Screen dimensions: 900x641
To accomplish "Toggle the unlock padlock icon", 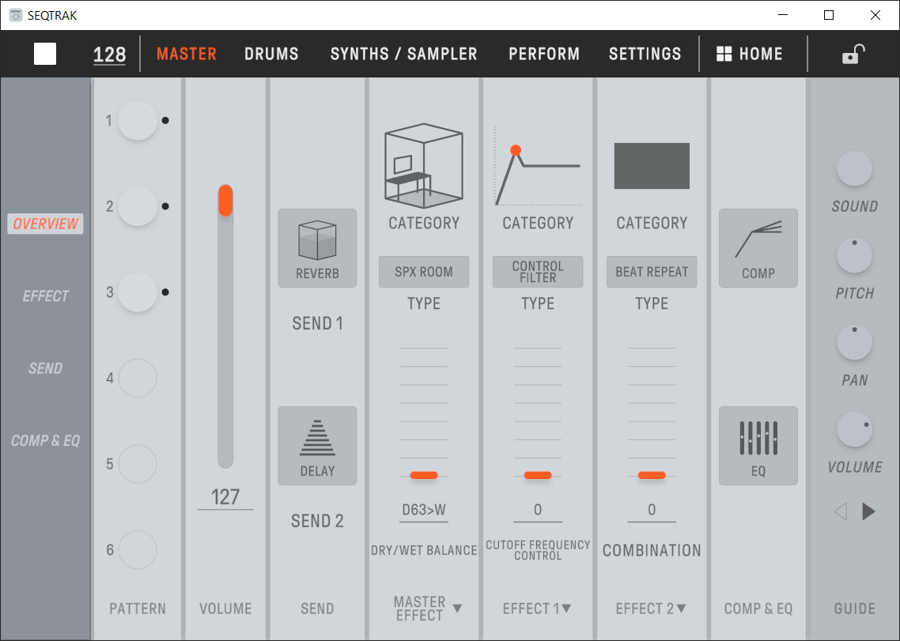I will pos(853,54).
